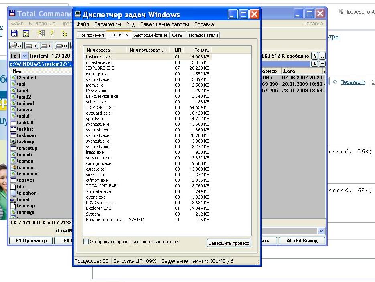Select taskmgr.exe process row

(x=148, y=57)
